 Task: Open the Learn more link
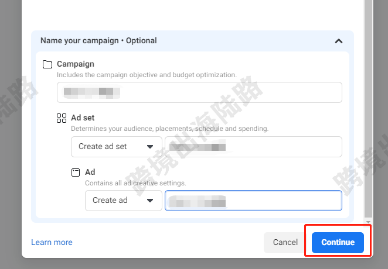pyautogui.click(x=52, y=242)
